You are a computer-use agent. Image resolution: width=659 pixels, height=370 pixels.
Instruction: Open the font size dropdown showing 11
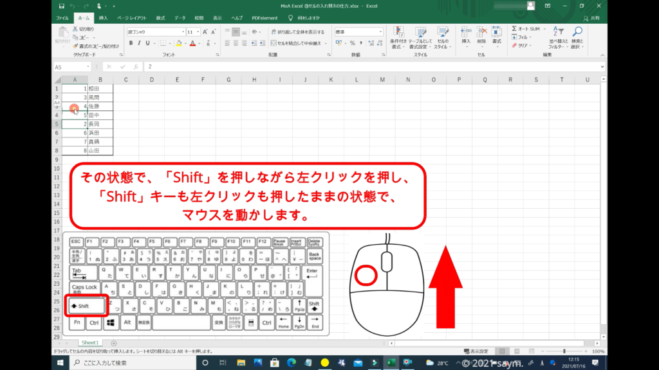(x=196, y=31)
